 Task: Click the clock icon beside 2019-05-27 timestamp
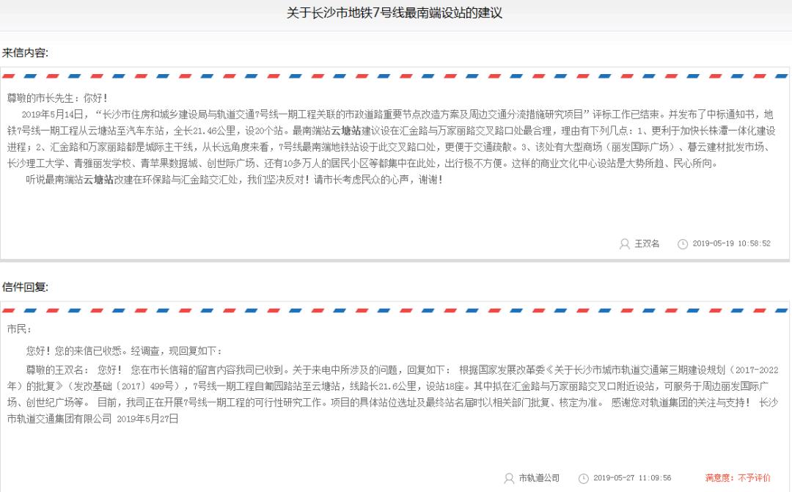(583, 478)
